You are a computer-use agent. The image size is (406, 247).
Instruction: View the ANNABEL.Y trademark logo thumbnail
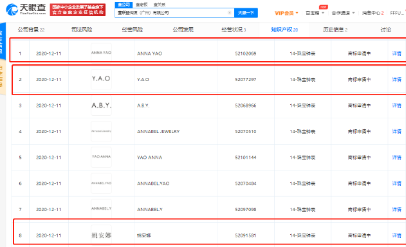coord(101,209)
